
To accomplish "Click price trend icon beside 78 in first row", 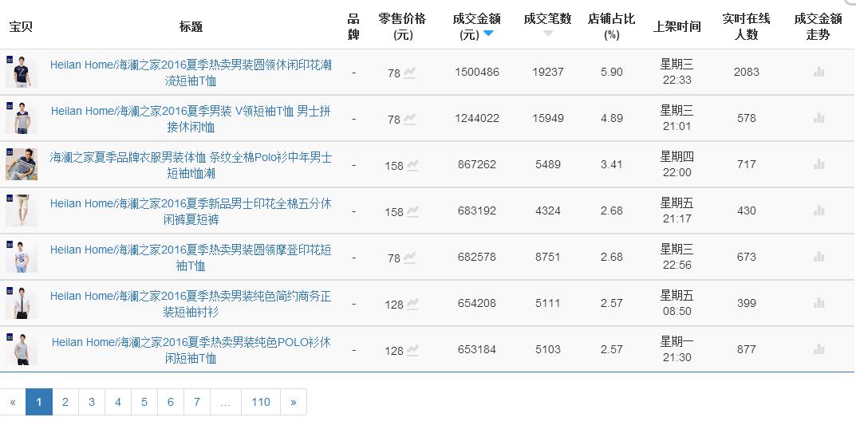I will 409,73.
